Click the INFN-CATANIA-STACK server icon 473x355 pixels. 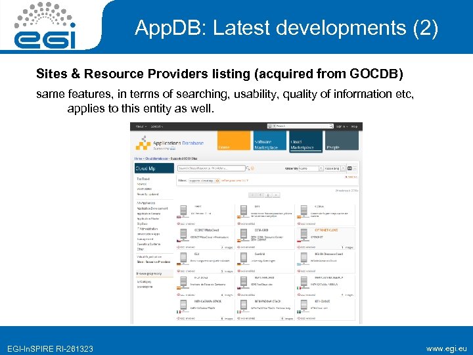click(183, 305)
